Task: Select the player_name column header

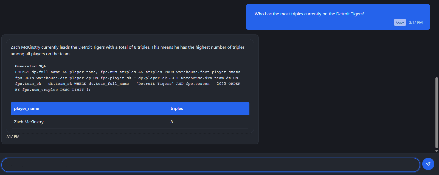Action: click(27, 109)
